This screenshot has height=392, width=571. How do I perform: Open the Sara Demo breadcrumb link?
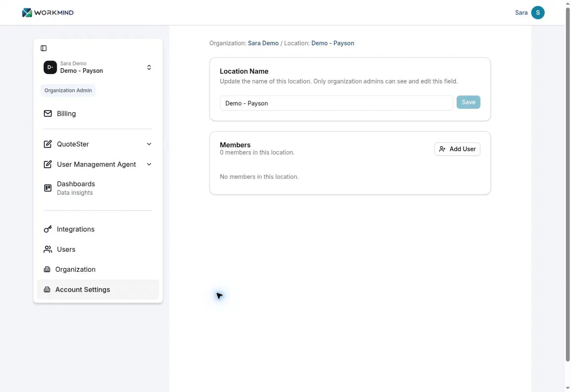263,43
